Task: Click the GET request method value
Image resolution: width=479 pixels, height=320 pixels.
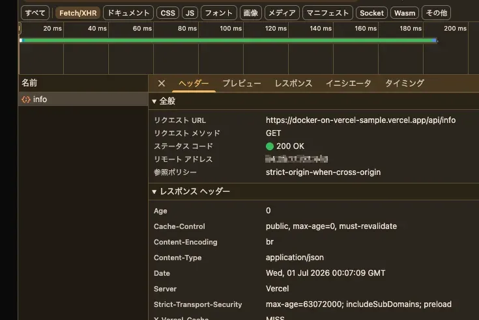Action: point(274,133)
